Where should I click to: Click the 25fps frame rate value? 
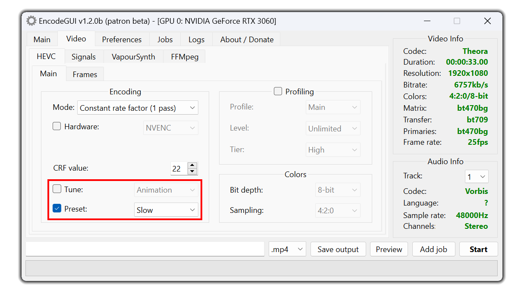click(x=478, y=142)
